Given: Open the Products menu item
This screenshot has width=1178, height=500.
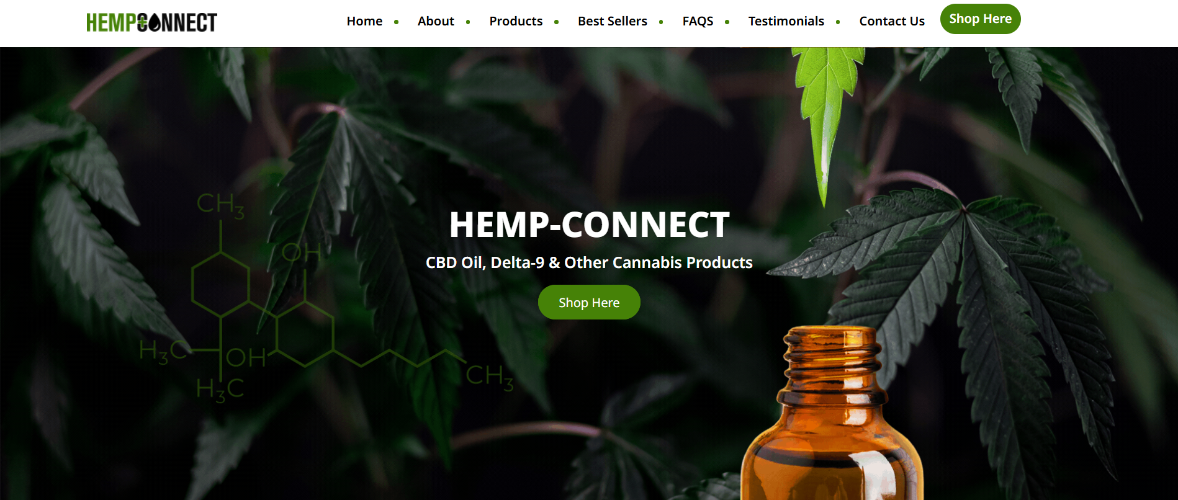Looking at the screenshot, I should coord(516,21).
